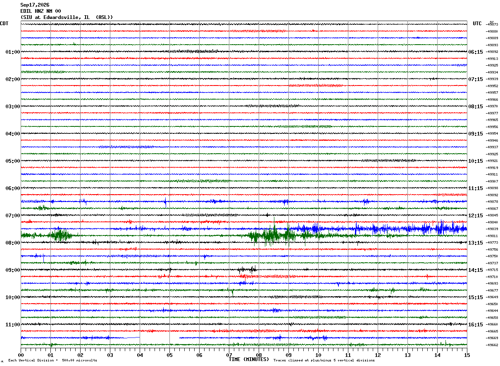Click the data gap in bottom blue trace
Image resolution: width=500 pixels, height=366 pixels.
click(160, 338)
